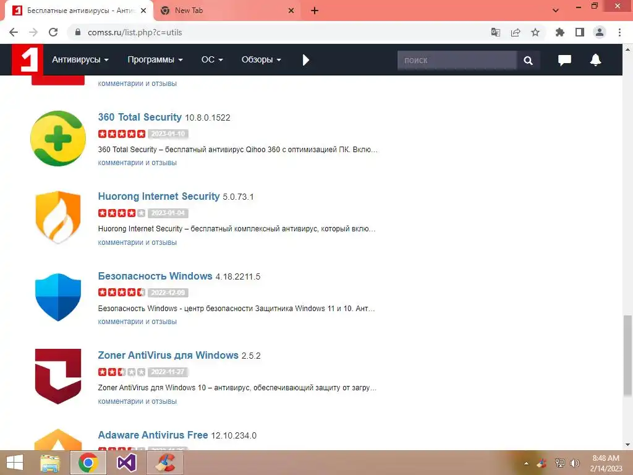This screenshot has height=475, width=633.
Task: Go back to the previous page
Action: pyautogui.click(x=14, y=32)
